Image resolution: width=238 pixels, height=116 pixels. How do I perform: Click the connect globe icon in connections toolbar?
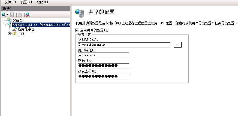tap(4, 15)
